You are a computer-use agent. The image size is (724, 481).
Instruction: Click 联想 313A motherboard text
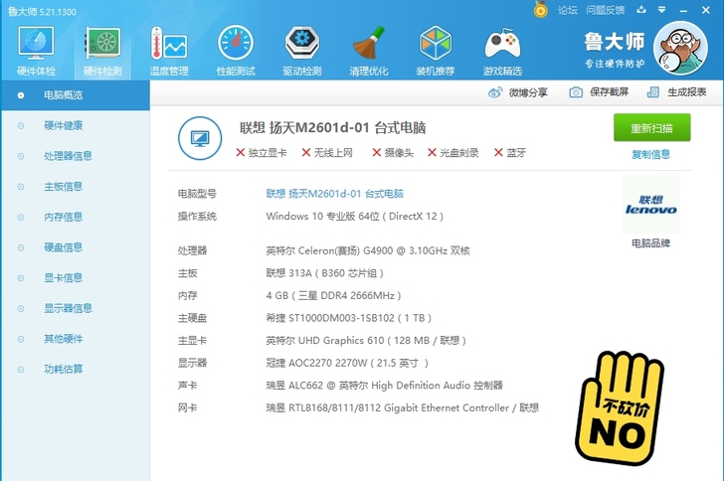[x=324, y=273]
